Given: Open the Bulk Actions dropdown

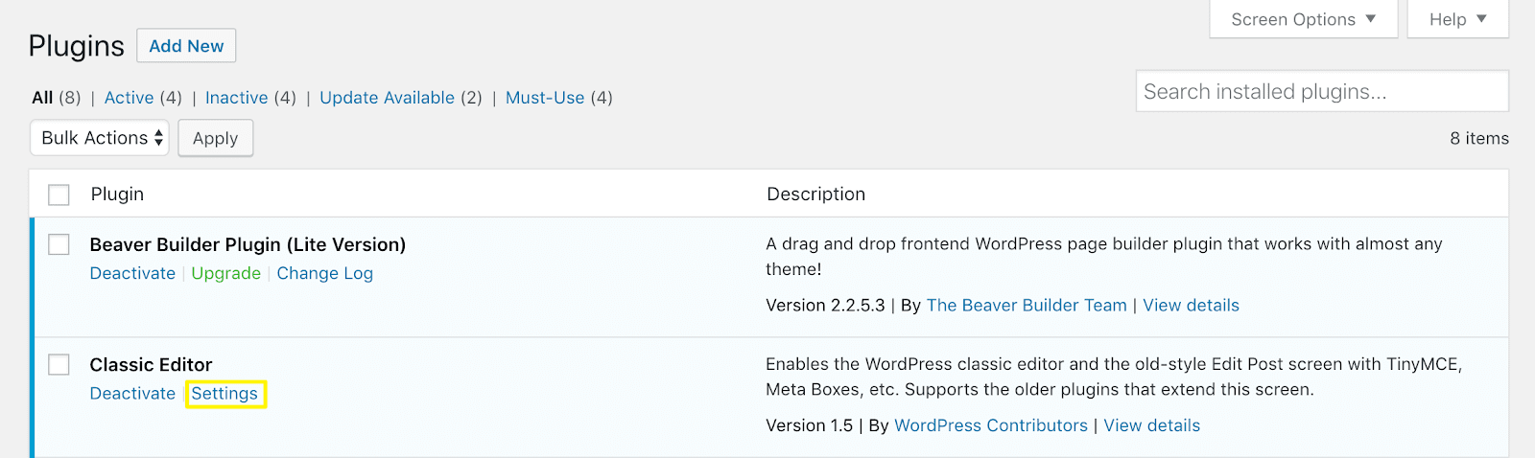Looking at the screenshot, I should click(x=100, y=138).
